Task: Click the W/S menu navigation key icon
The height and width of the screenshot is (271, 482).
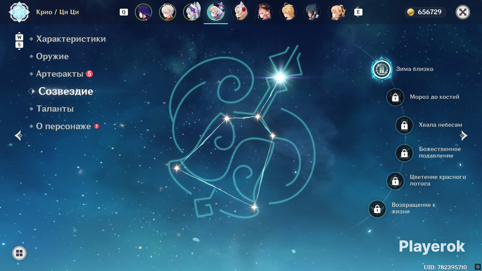Action: tap(19, 41)
